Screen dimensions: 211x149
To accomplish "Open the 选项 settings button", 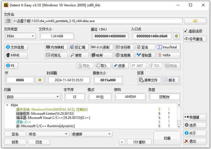I will pyautogui.click(x=195, y=125).
